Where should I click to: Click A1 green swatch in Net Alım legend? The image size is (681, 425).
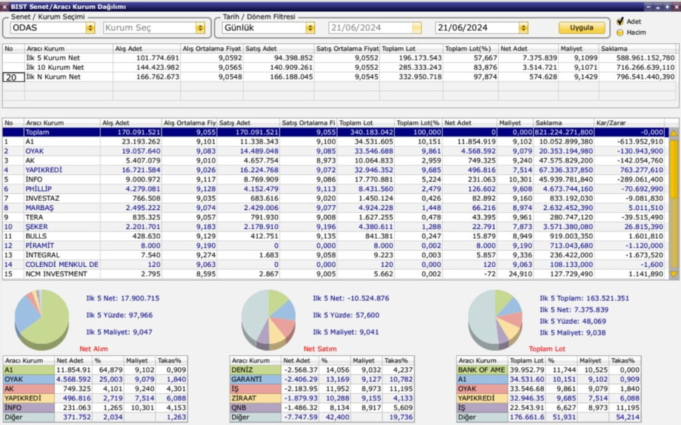[29, 370]
